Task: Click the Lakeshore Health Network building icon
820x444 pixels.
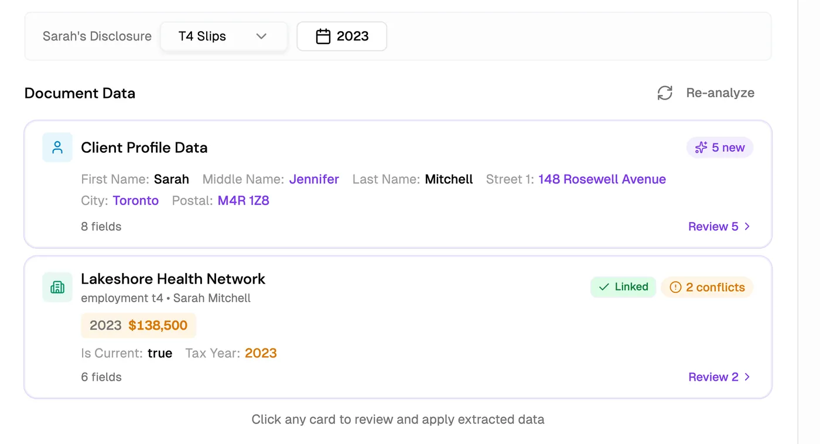Action: tap(57, 287)
